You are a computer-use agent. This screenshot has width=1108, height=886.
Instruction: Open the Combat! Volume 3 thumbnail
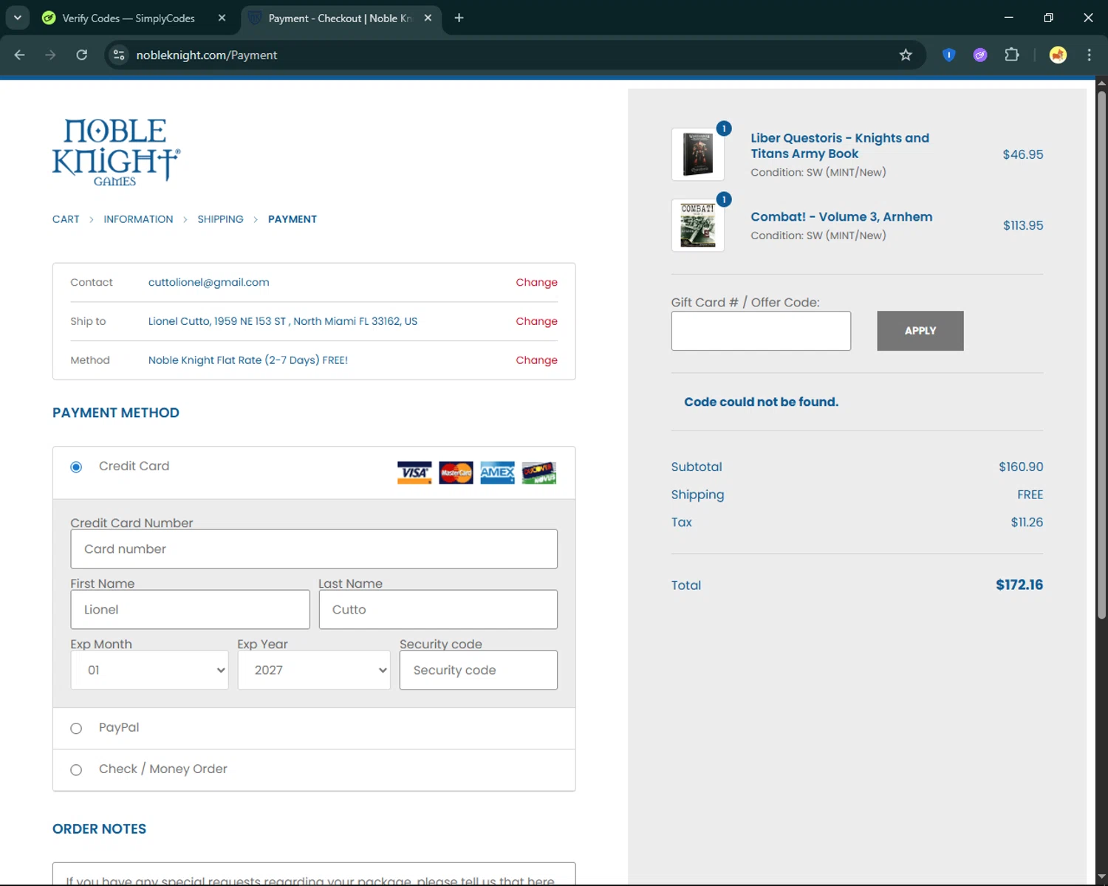click(698, 225)
